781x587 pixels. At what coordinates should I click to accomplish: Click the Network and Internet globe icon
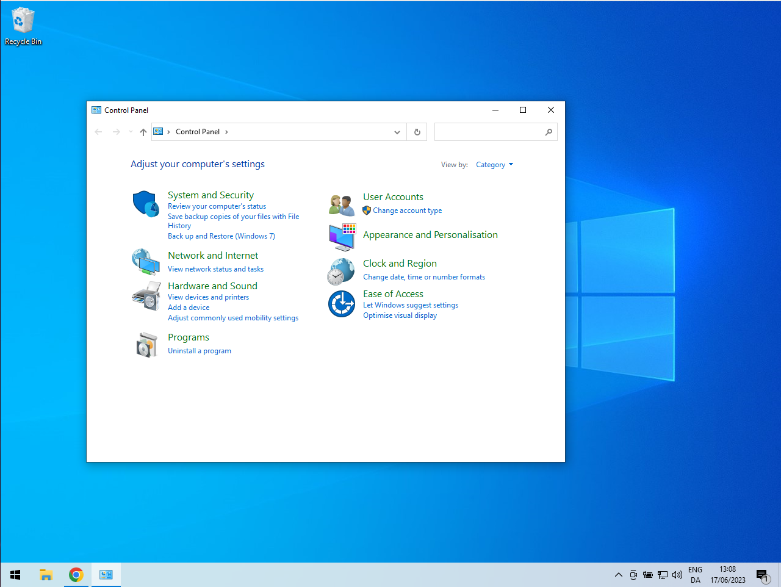pyautogui.click(x=146, y=262)
